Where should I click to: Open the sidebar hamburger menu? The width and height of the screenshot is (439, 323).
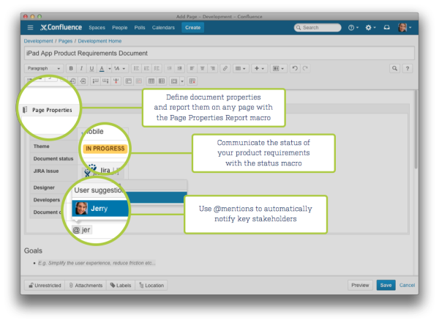(30, 27)
